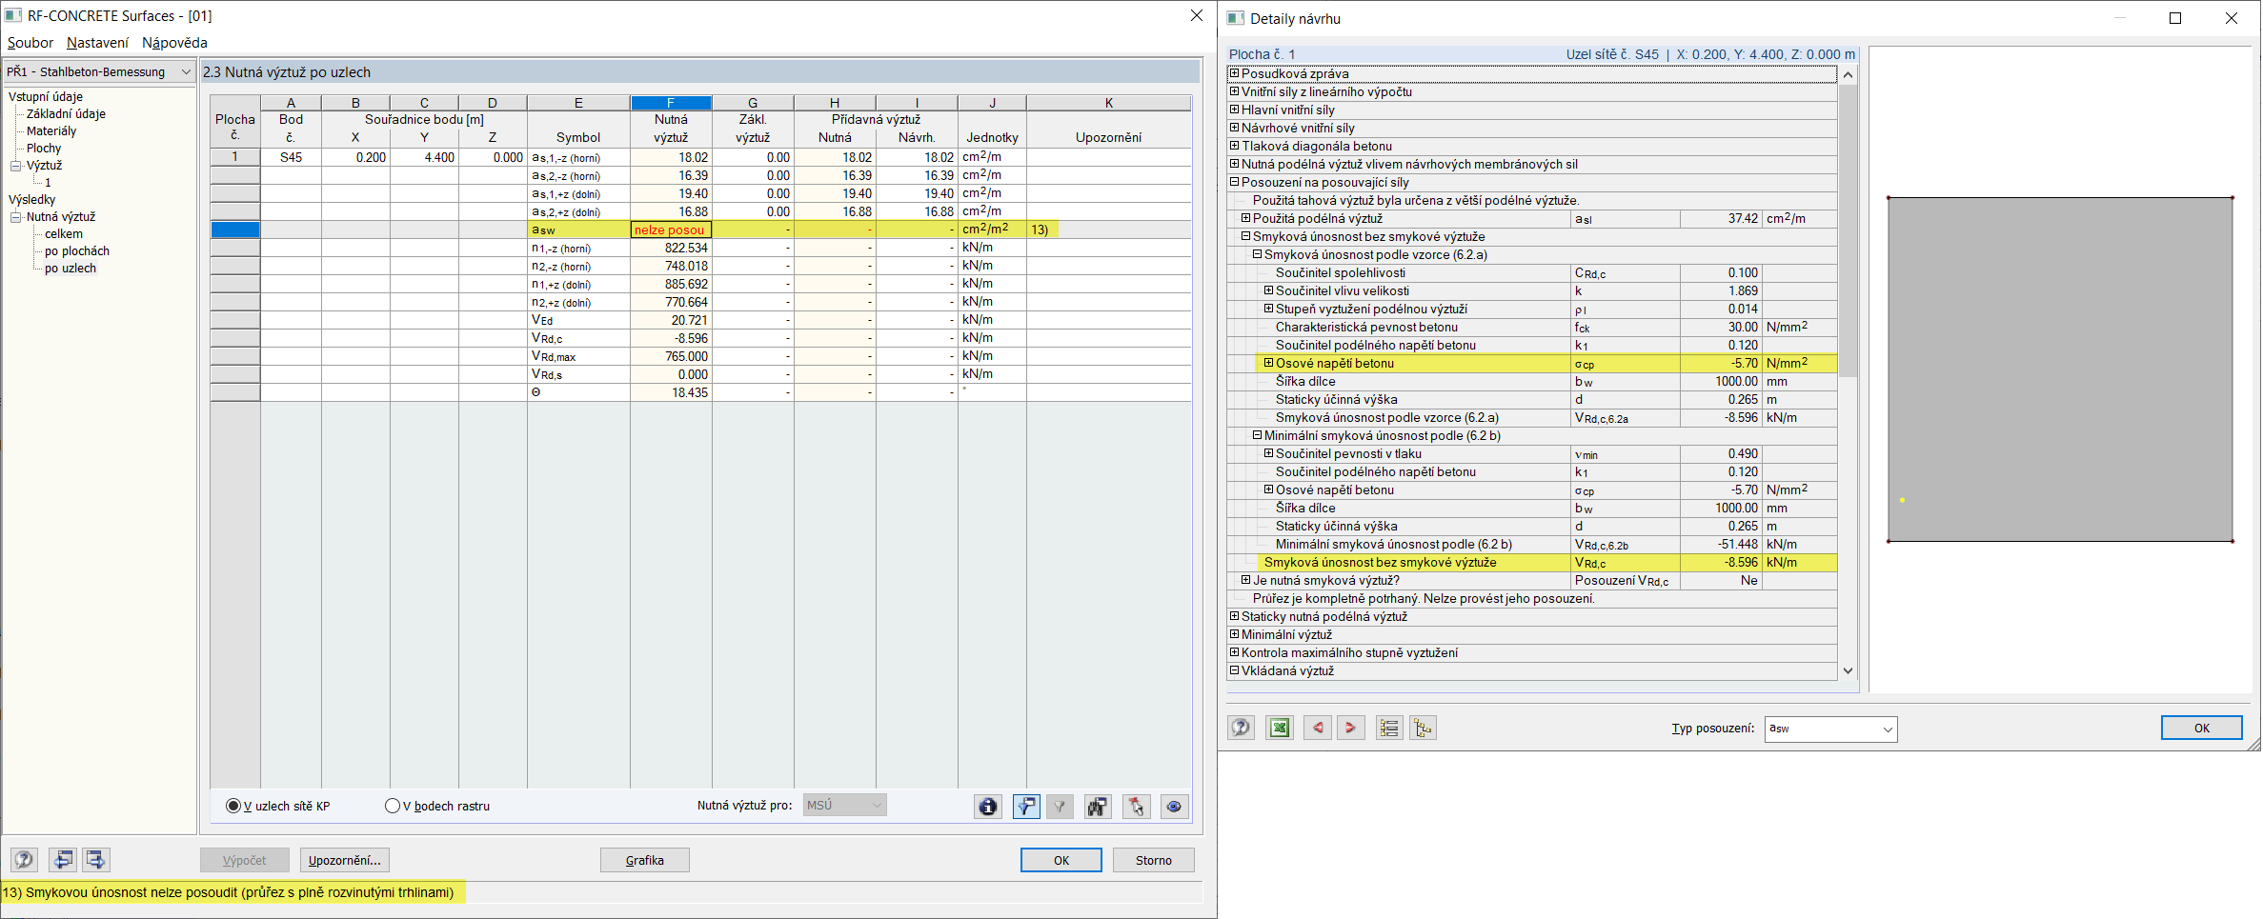This screenshot has width=2263, height=919.
Task: Click the branching hierarchy tree icon in Detaily návrhu
Action: 1423,728
